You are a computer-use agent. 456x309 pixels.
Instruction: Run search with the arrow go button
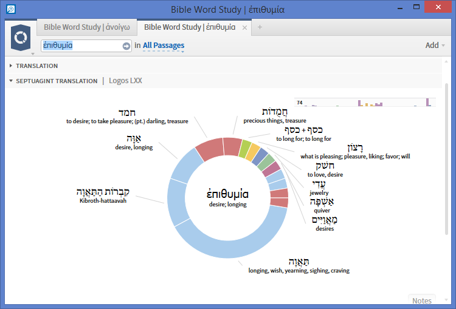[126, 46]
